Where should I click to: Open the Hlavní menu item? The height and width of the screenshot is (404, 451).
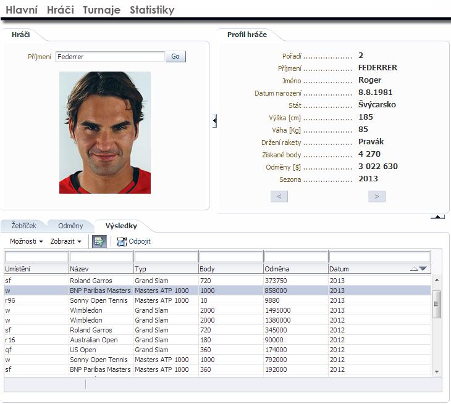[22, 10]
